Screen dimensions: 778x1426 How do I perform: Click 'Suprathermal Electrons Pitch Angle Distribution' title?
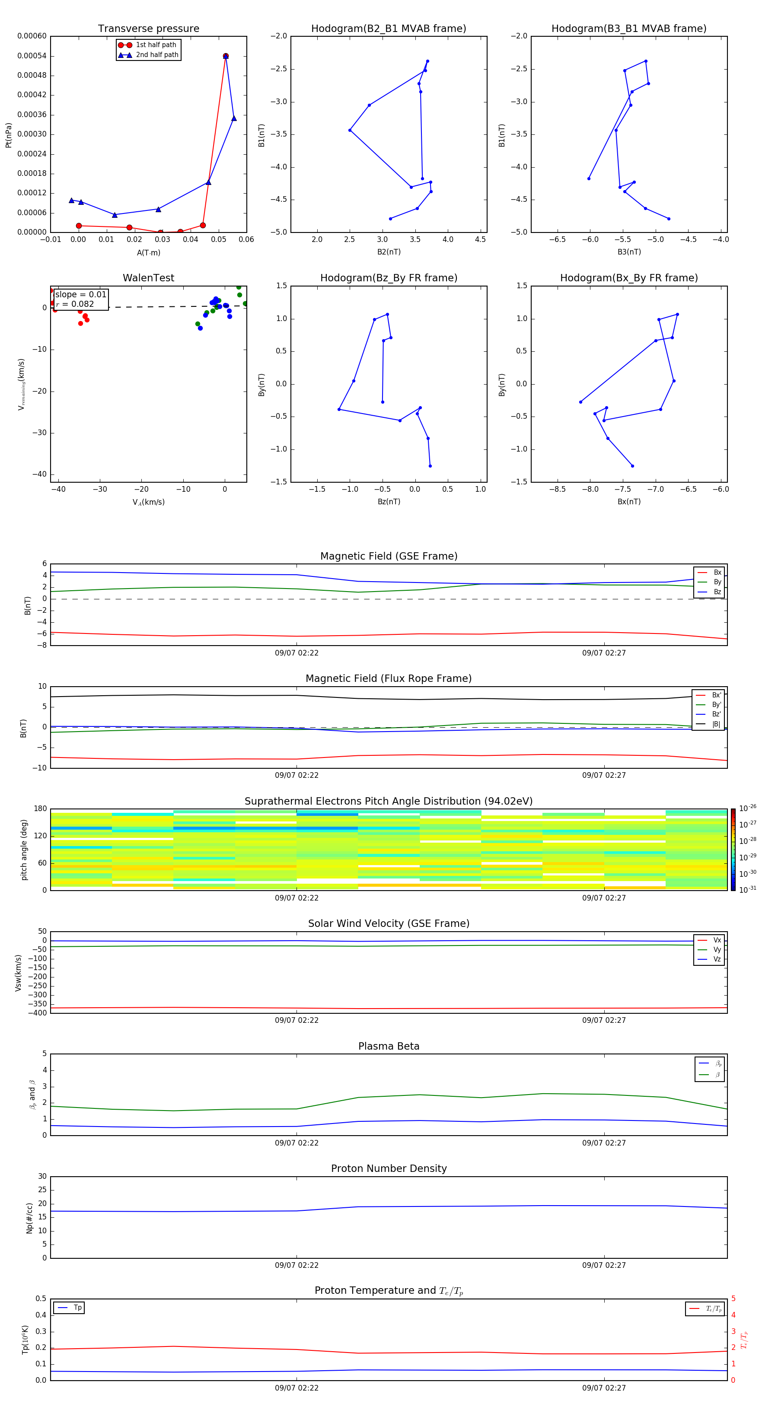[x=389, y=802]
